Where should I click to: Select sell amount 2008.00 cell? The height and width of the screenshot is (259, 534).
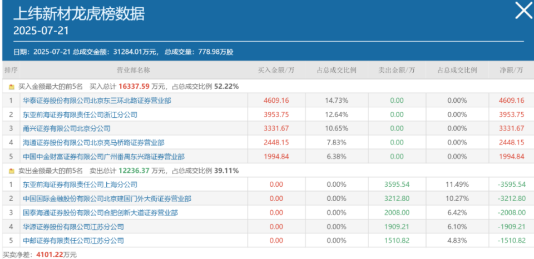397,213
